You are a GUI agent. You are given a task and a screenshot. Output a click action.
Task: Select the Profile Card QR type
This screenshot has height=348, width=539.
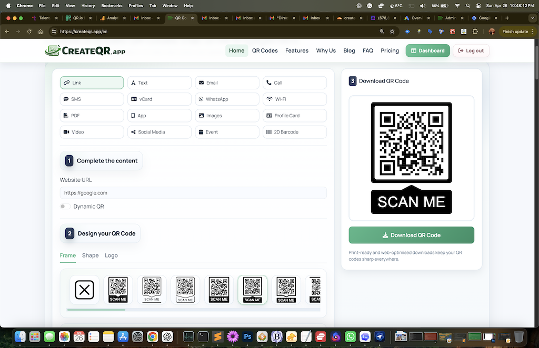(x=295, y=116)
